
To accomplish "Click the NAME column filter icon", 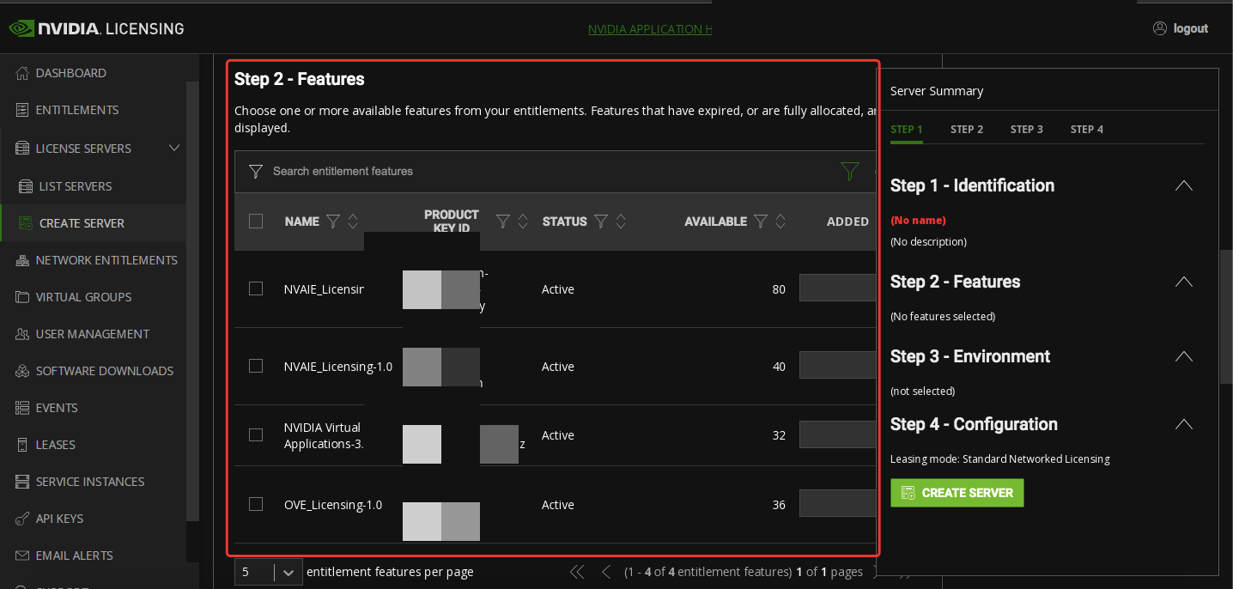I will pyautogui.click(x=333, y=222).
